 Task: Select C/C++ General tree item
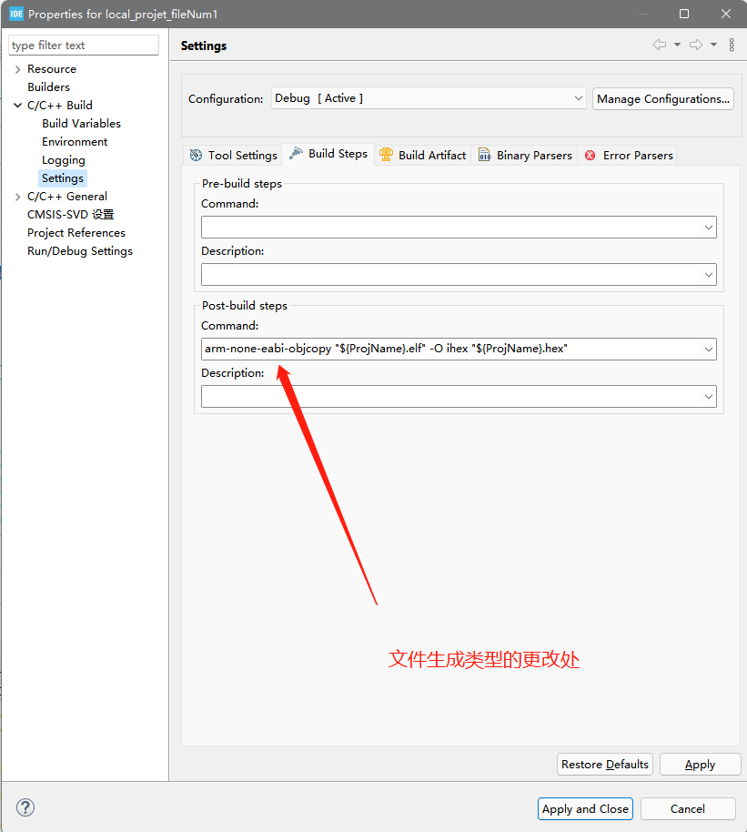[66, 197]
